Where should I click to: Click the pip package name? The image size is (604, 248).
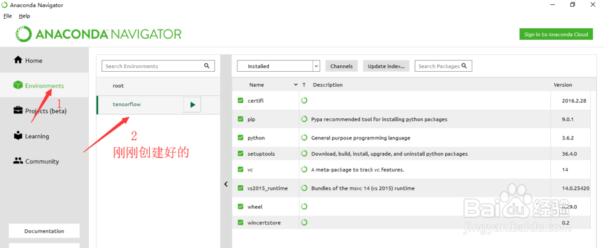[251, 119]
